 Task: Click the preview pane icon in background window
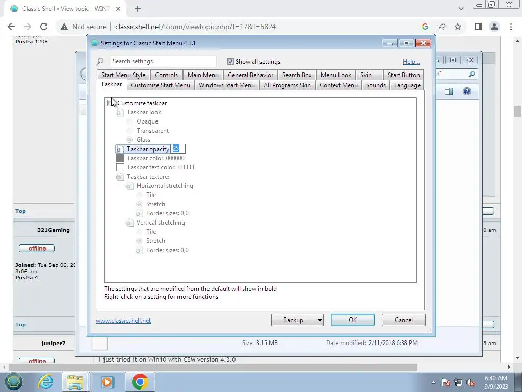tap(449, 91)
